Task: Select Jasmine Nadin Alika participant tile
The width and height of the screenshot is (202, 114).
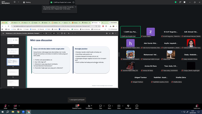Action: coord(130,66)
